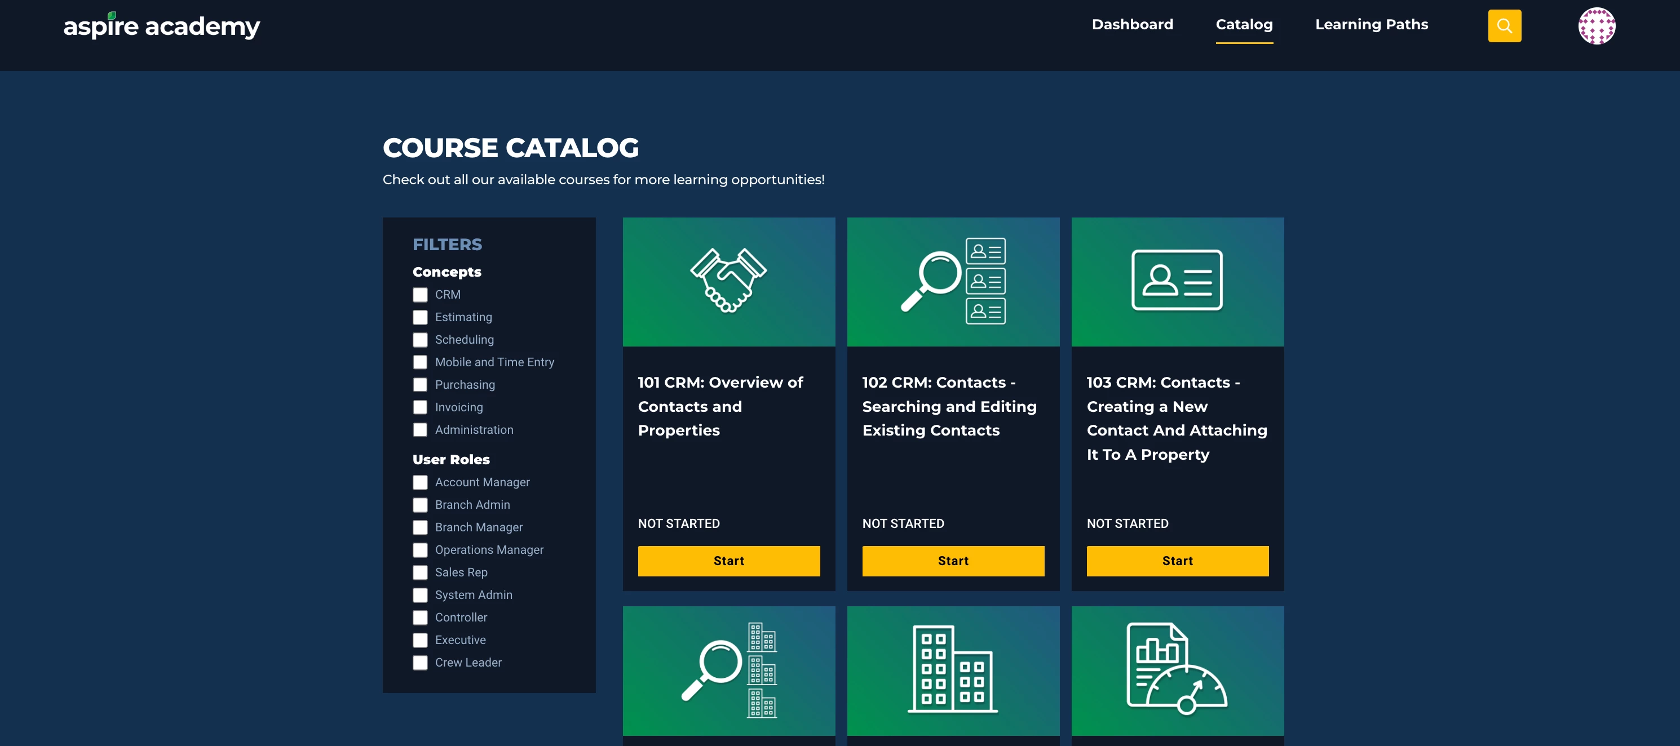Click the aspire academy logo
The width and height of the screenshot is (1680, 746).
(x=161, y=26)
